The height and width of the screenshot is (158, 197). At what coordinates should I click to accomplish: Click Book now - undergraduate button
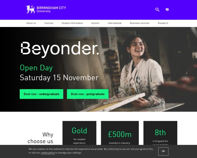[x=41, y=94]
